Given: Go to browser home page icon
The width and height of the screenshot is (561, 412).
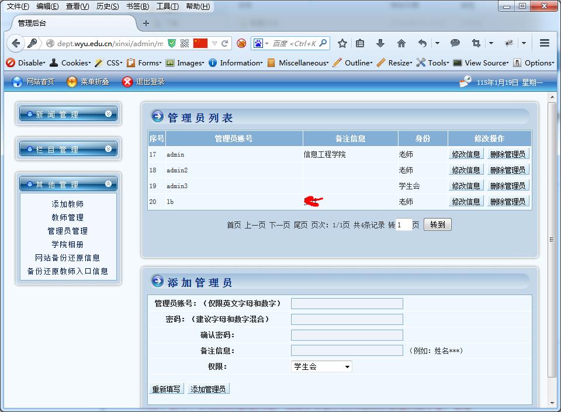Looking at the screenshot, I should click(401, 44).
